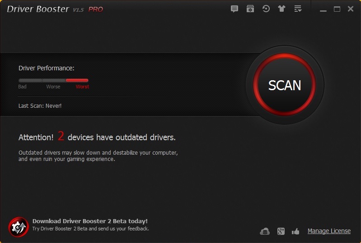Click "Download Driver Booster 2 Beta today!" text

pyautogui.click(x=90, y=221)
